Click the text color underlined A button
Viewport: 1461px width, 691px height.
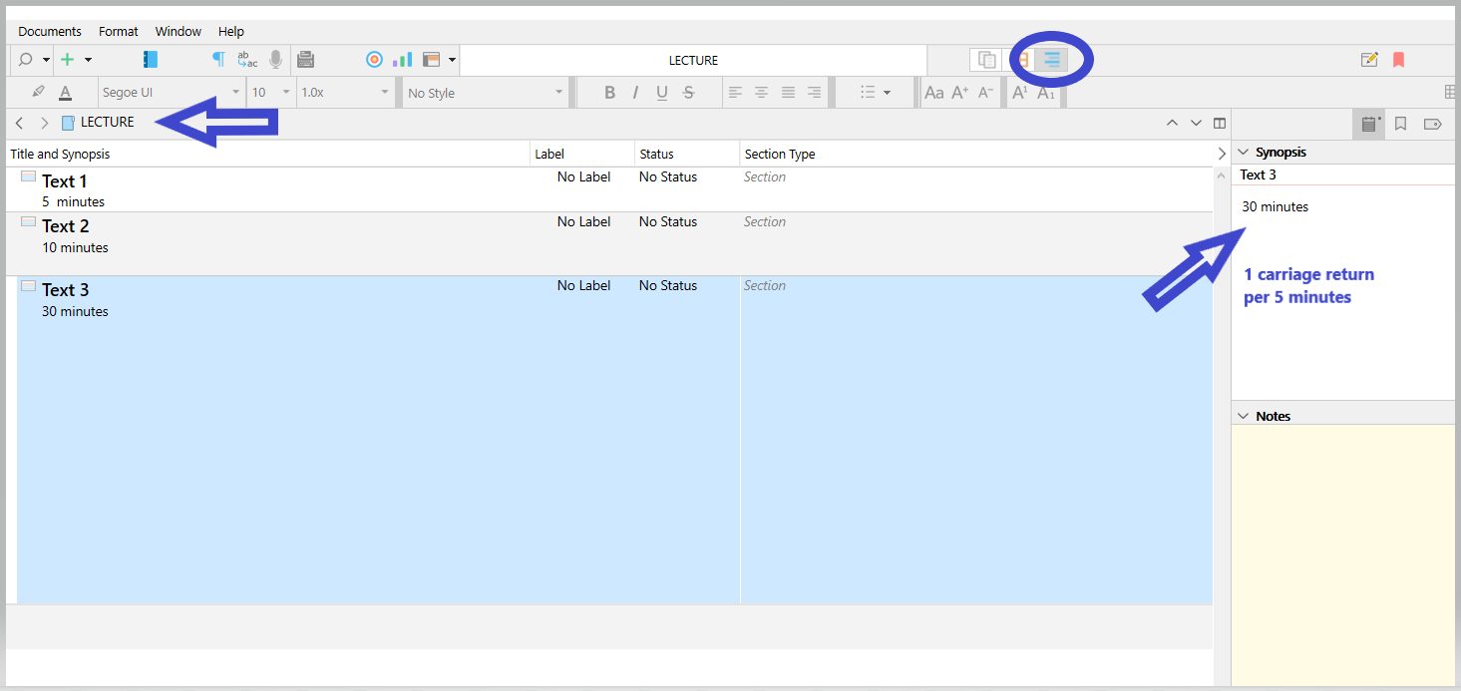pyautogui.click(x=65, y=93)
